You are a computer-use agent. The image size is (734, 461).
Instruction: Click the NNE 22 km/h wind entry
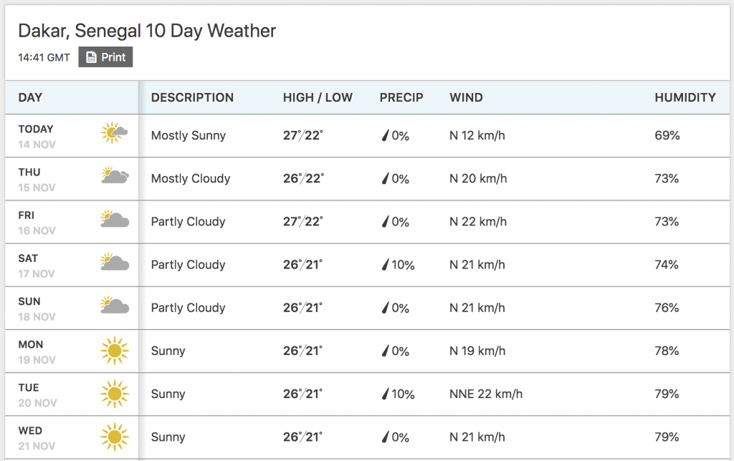pyautogui.click(x=486, y=394)
